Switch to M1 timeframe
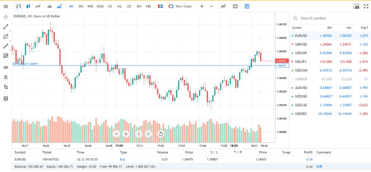The width and height of the screenshot is (371, 172). coord(71,7)
